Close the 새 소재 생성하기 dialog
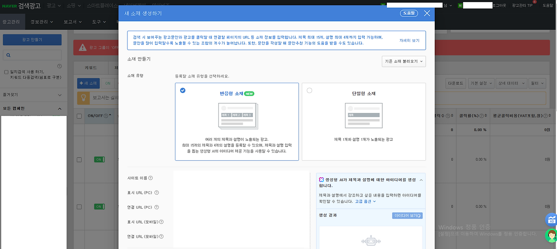The width and height of the screenshot is (557, 249). pyautogui.click(x=427, y=13)
